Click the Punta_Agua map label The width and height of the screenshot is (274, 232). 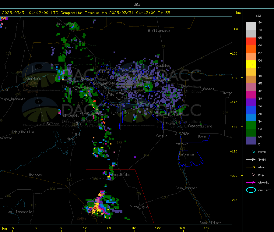click(x=139, y=207)
